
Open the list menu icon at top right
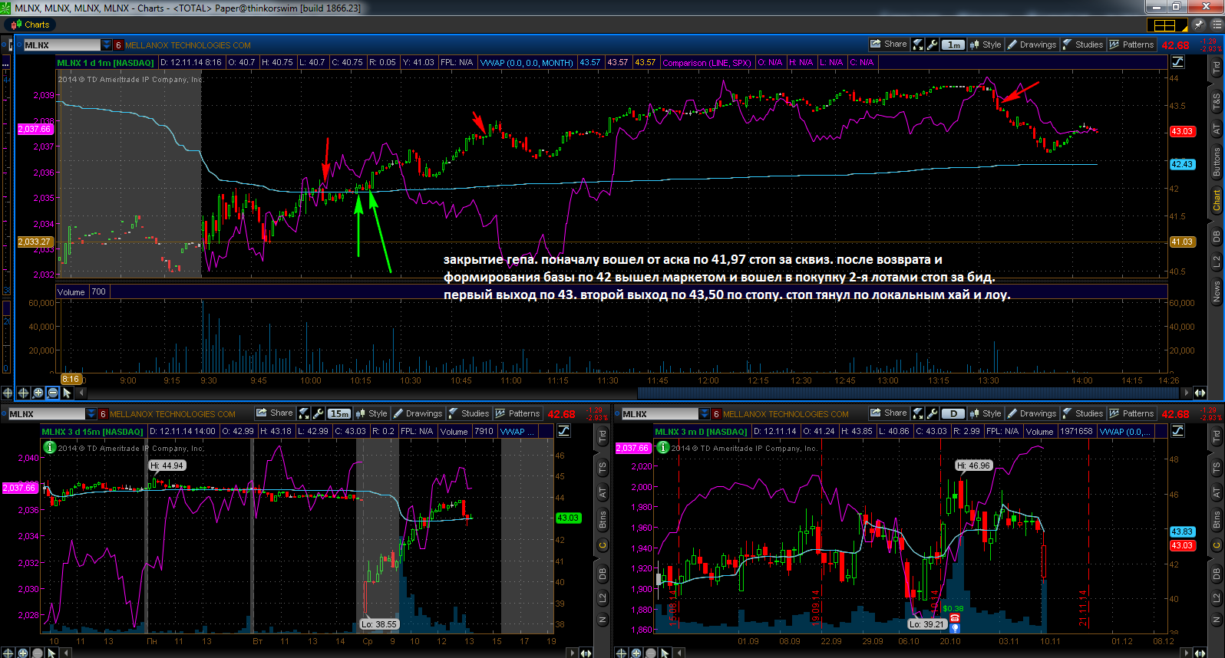click(1217, 25)
